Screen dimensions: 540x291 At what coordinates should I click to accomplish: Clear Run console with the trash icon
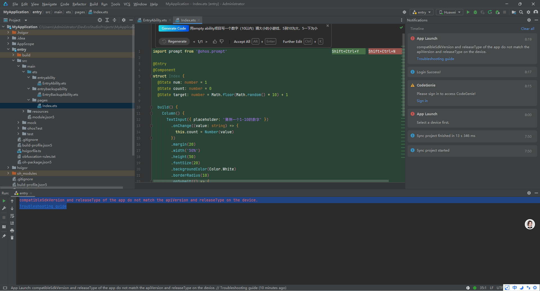tap(12, 238)
